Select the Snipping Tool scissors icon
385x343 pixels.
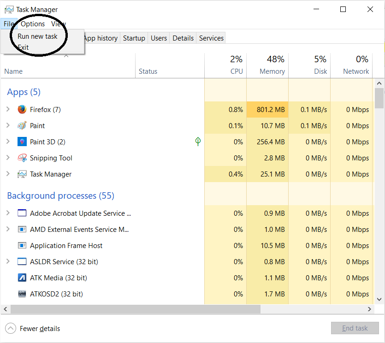click(22, 158)
